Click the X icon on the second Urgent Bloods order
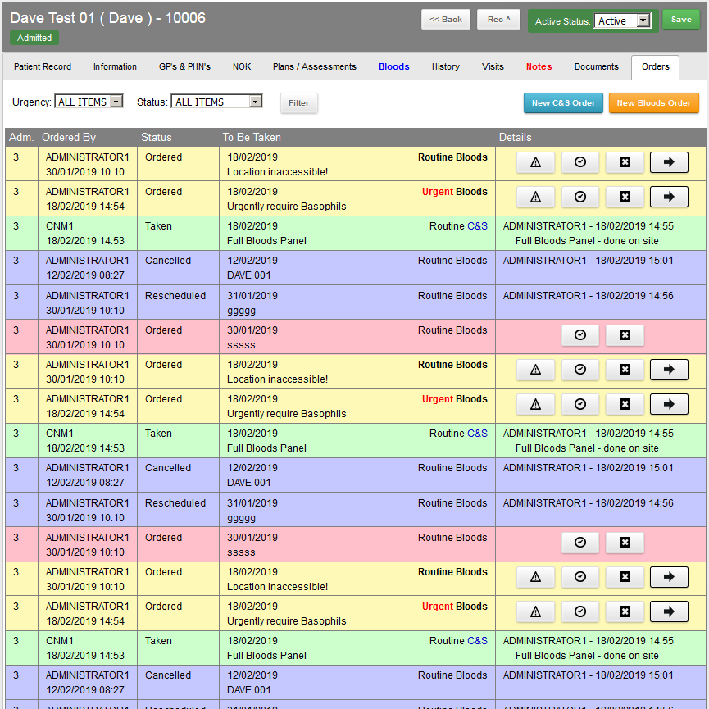Screen dimensions: 709x709 pos(625,404)
